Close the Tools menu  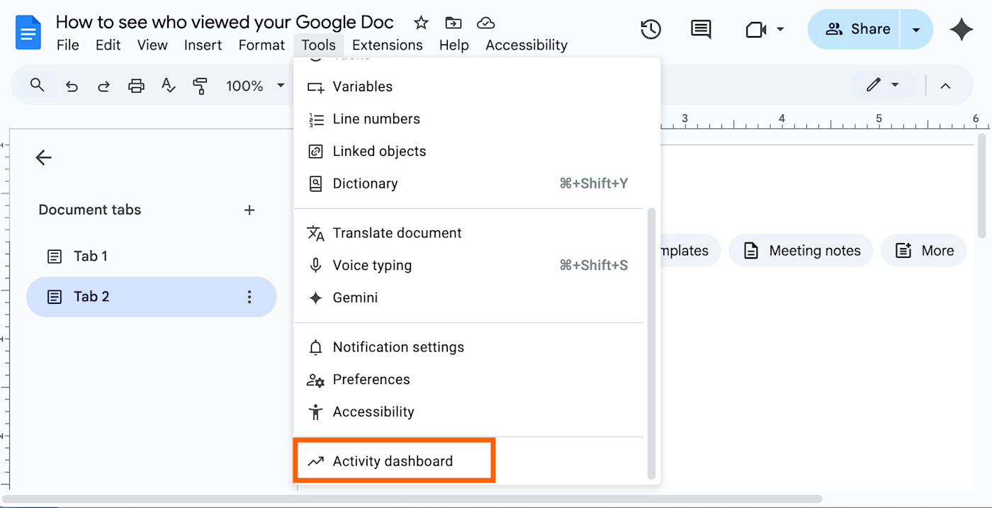(x=319, y=45)
